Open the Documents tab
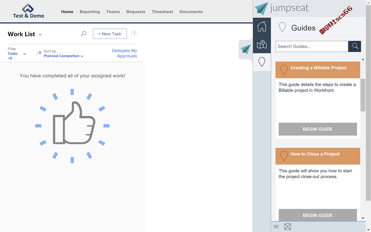The image size is (371, 232). click(191, 12)
